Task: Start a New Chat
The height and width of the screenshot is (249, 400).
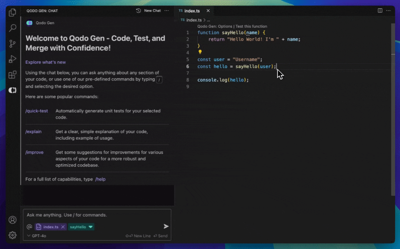Action: click(152, 11)
